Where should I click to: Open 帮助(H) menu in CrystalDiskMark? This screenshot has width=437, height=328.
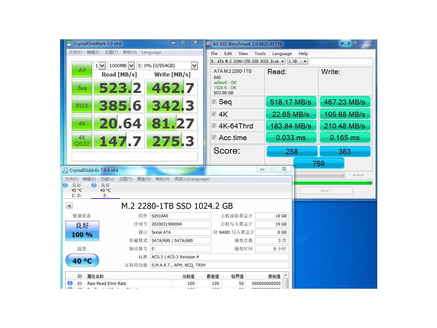(x=130, y=52)
